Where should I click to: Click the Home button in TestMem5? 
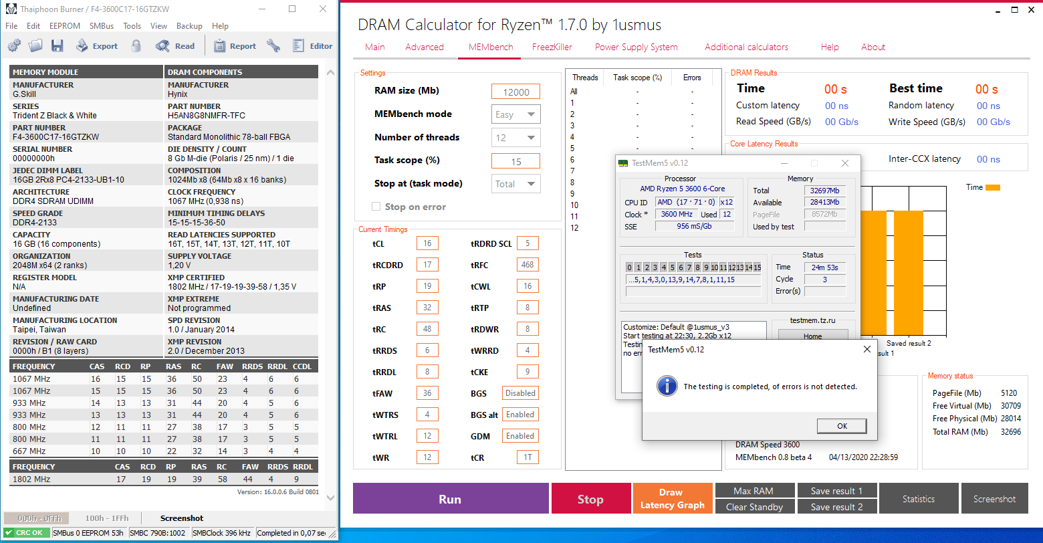(x=813, y=336)
